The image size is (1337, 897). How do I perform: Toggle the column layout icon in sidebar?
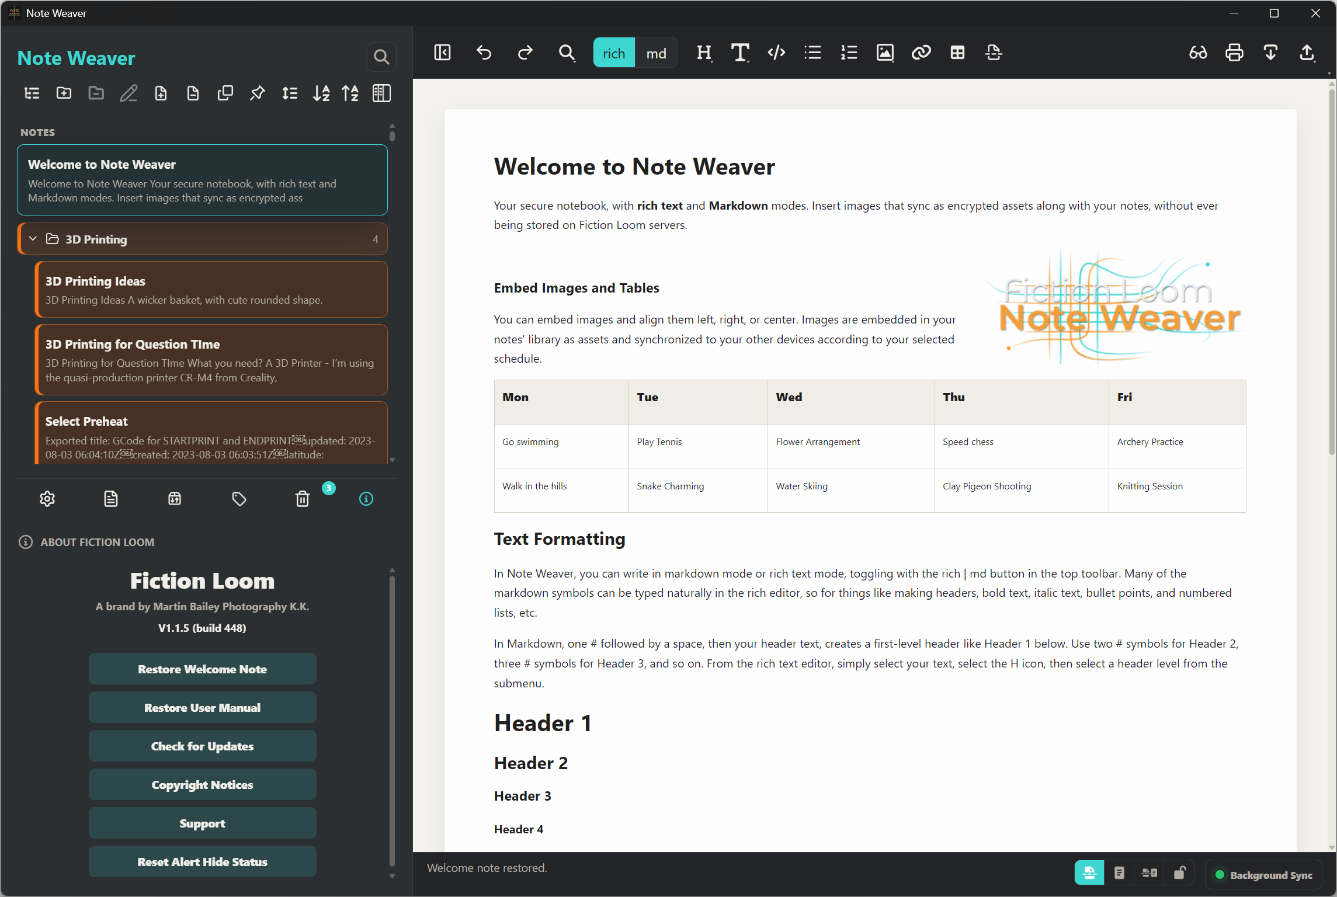[x=381, y=93]
